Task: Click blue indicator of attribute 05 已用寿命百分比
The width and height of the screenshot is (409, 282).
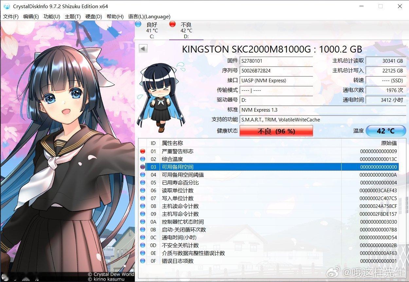Action: click(x=143, y=182)
